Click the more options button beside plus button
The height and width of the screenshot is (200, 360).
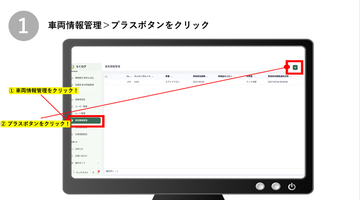click(300, 67)
